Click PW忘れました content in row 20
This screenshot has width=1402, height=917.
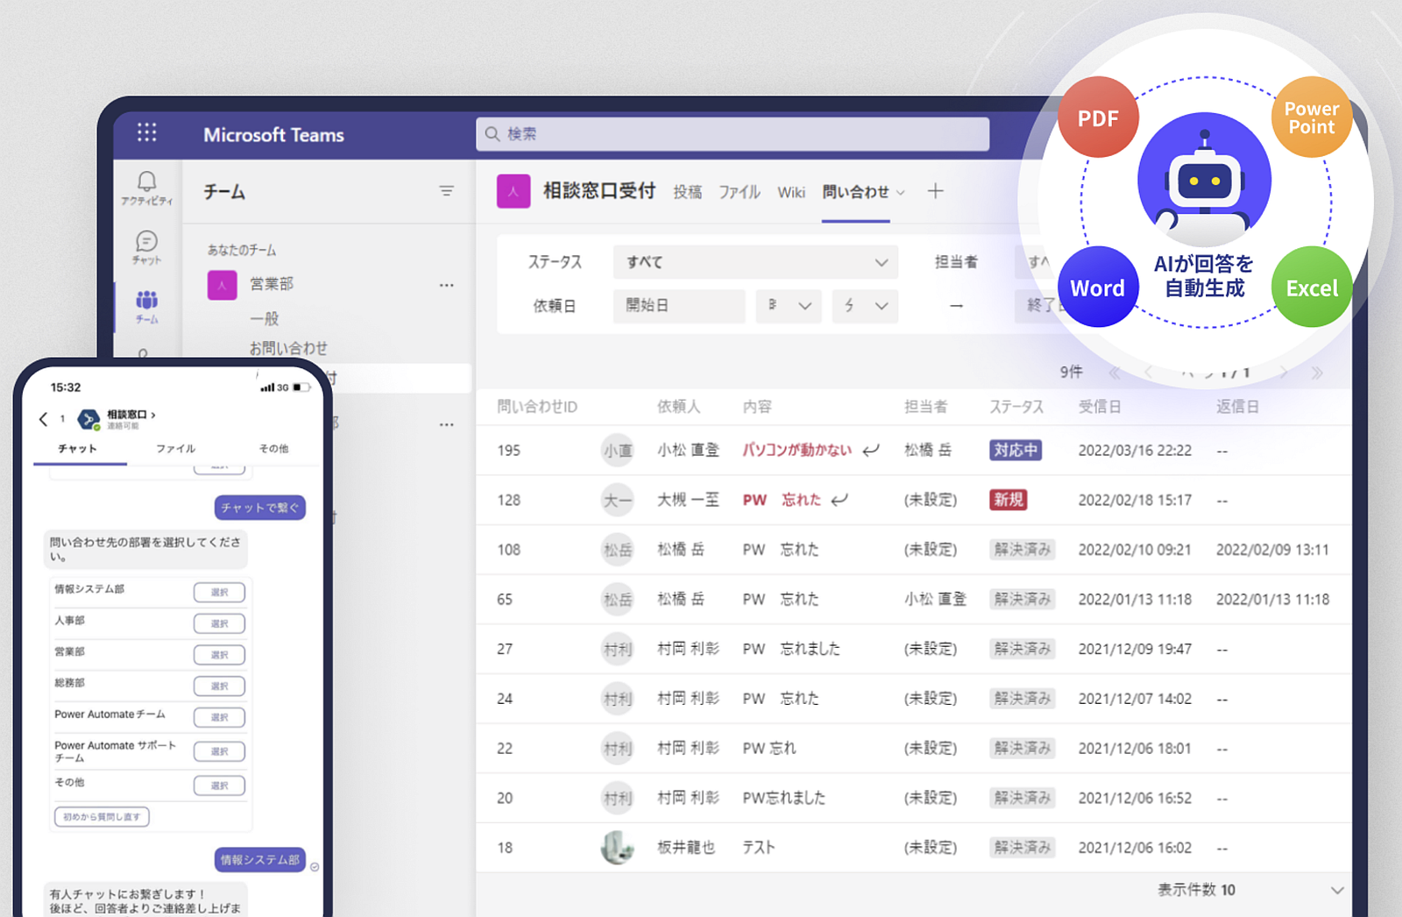pyautogui.click(x=784, y=798)
